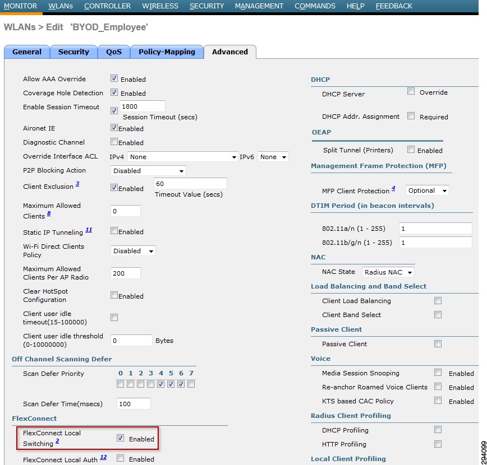Screen dimensions: 487x465
Task: Enable Clear HotSpot Configuration checkbox
Action: coord(114,295)
